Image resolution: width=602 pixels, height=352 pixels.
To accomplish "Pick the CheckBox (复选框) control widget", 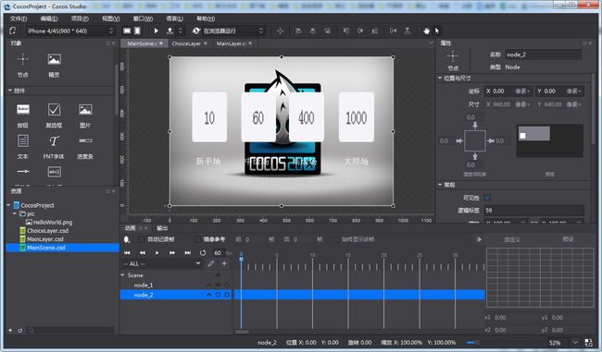I will pyautogui.click(x=54, y=110).
